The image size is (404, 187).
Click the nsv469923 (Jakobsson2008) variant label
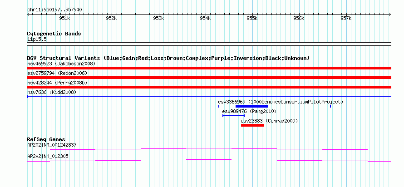(x=61, y=64)
